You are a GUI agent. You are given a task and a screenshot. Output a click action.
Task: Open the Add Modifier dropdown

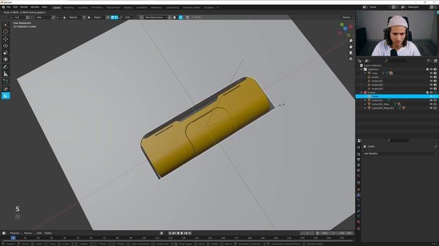tap(400, 154)
